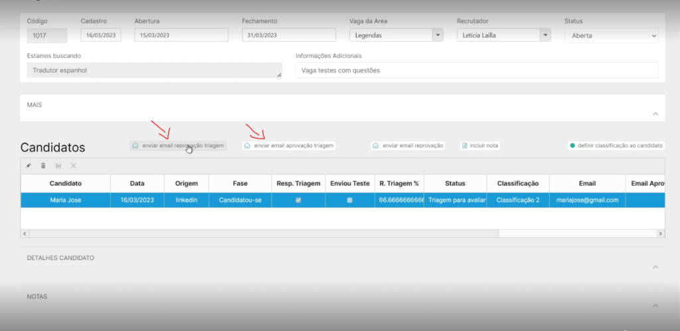Sort table by Candidato column header
The height and width of the screenshot is (331, 680).
(x=65, y=183)
